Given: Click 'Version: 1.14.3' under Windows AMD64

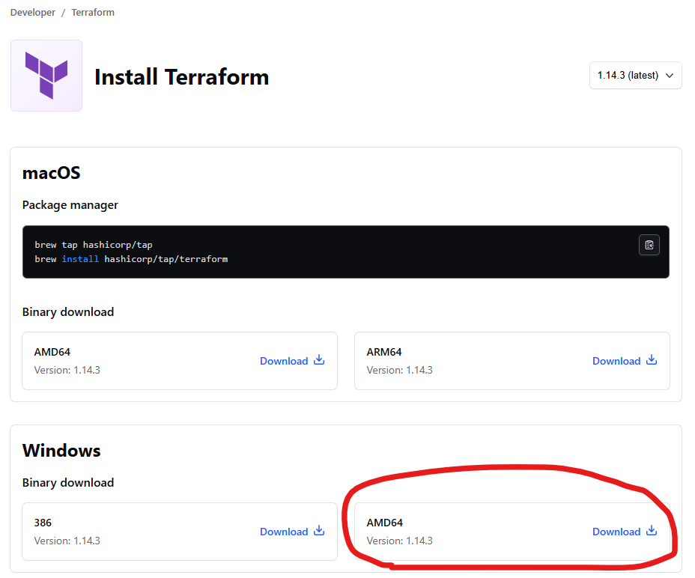Looking at the screenshot, I should pos(399,541).
